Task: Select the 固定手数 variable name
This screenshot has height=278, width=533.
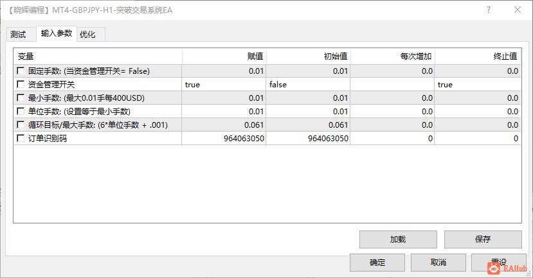Action: (89, 71)
